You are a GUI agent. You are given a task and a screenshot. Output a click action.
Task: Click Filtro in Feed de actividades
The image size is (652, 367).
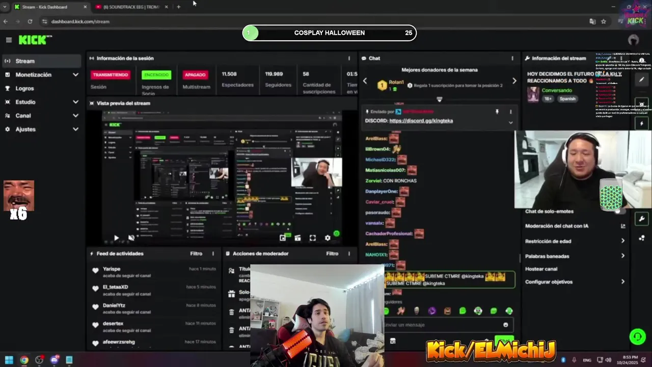196,253
